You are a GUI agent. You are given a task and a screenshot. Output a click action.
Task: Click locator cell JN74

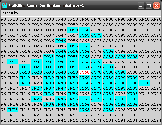96,104
